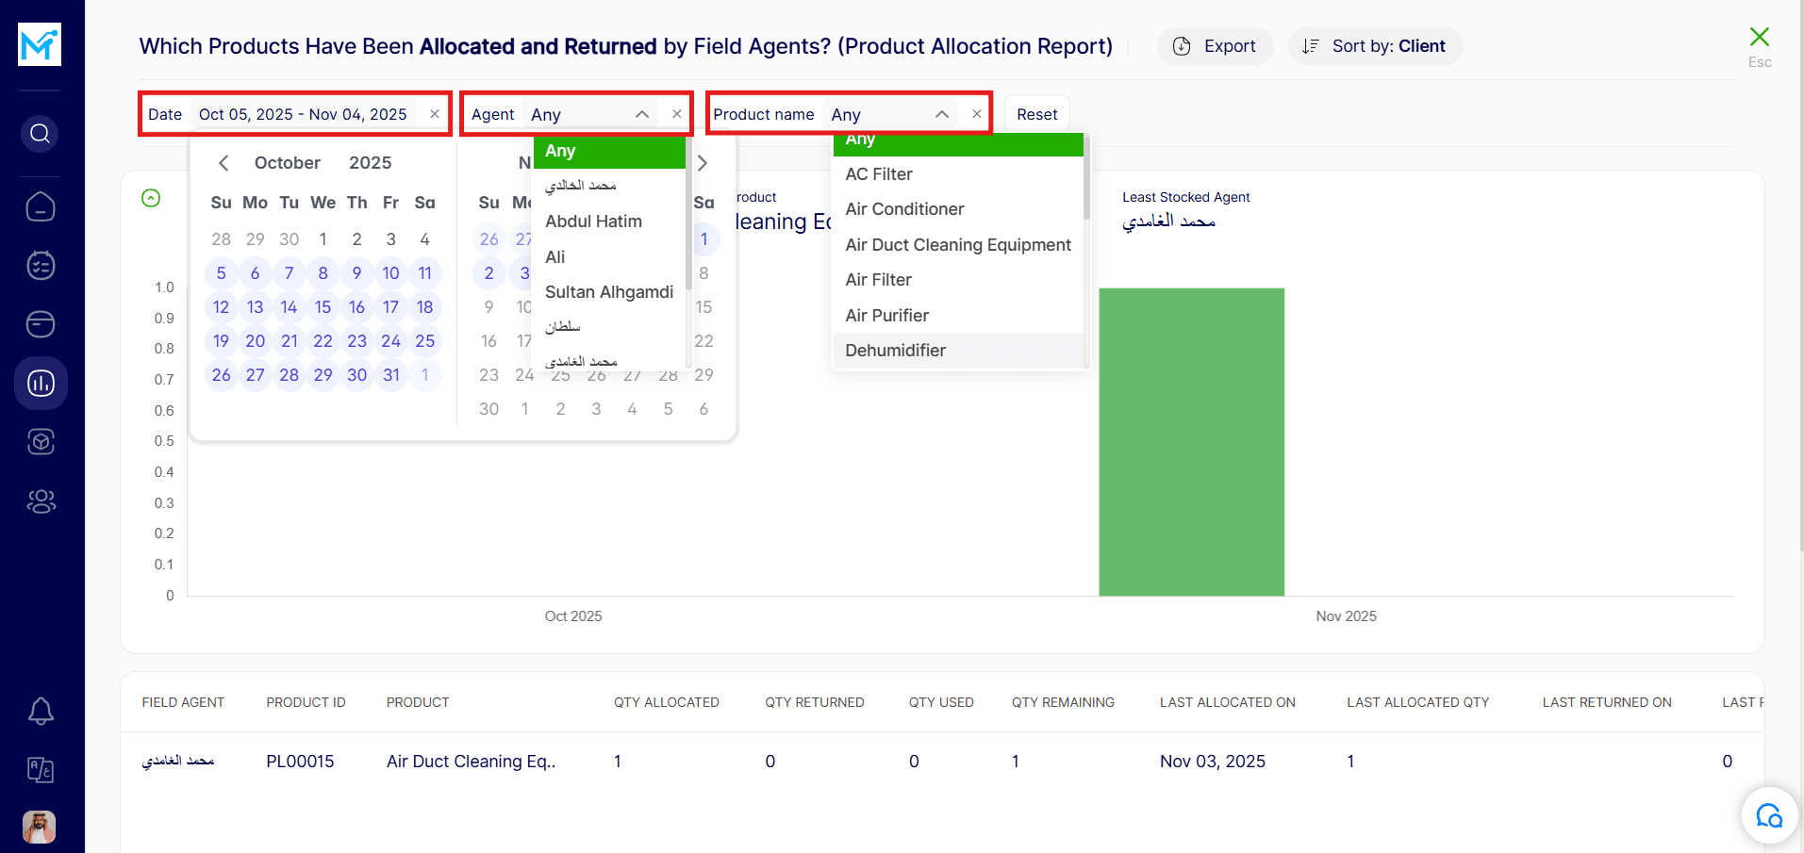The width and height of the screenshot is (1804, 853).
Task: Close the report with green X
Action: tap(1759, 38)
